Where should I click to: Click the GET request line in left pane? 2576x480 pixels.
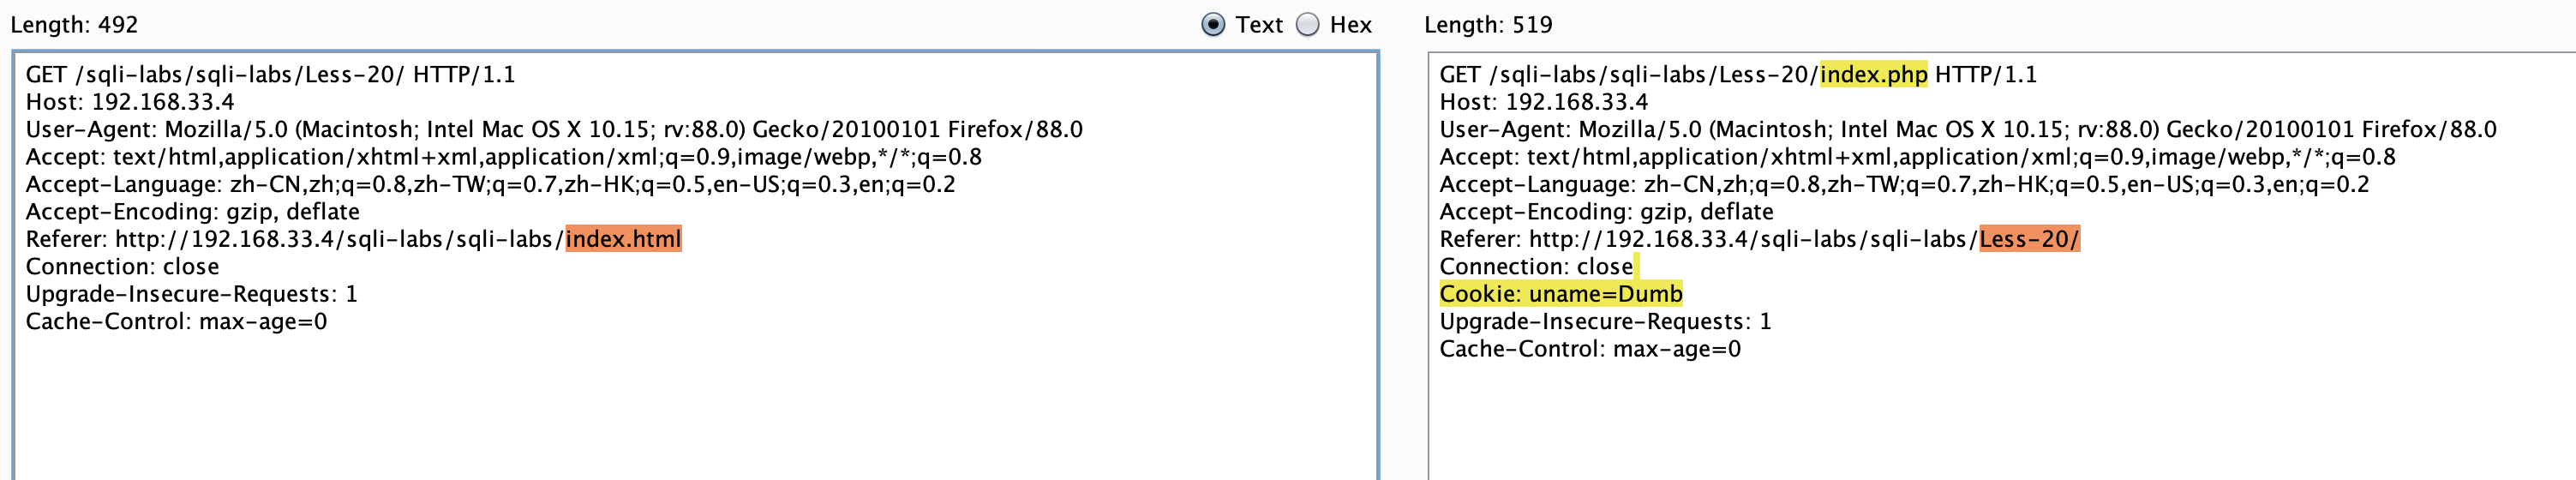[x=270, y=75]
